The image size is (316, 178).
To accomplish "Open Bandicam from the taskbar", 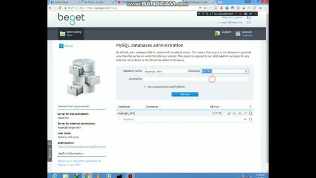I will (x=130, y=176).
